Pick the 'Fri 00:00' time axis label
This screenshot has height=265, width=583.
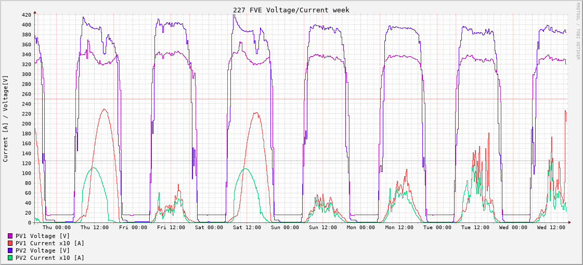tap(133, 228)
